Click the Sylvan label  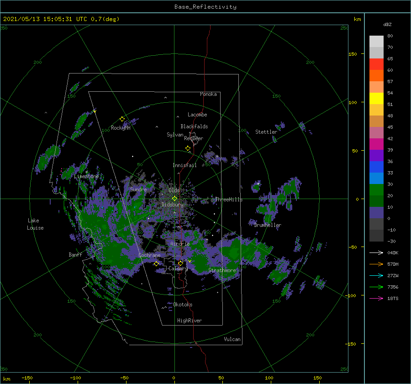click(x=175, y=135)
